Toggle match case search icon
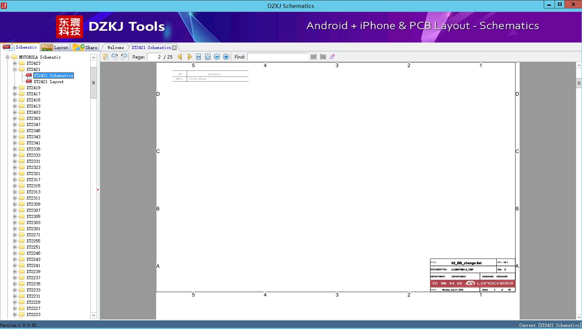Screen dimensions: 582x329 332,57
